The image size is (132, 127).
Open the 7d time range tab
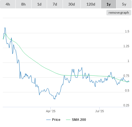(x=55, y=4)
